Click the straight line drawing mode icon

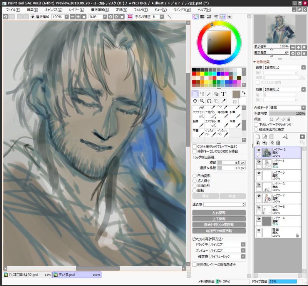coord(169,17)
